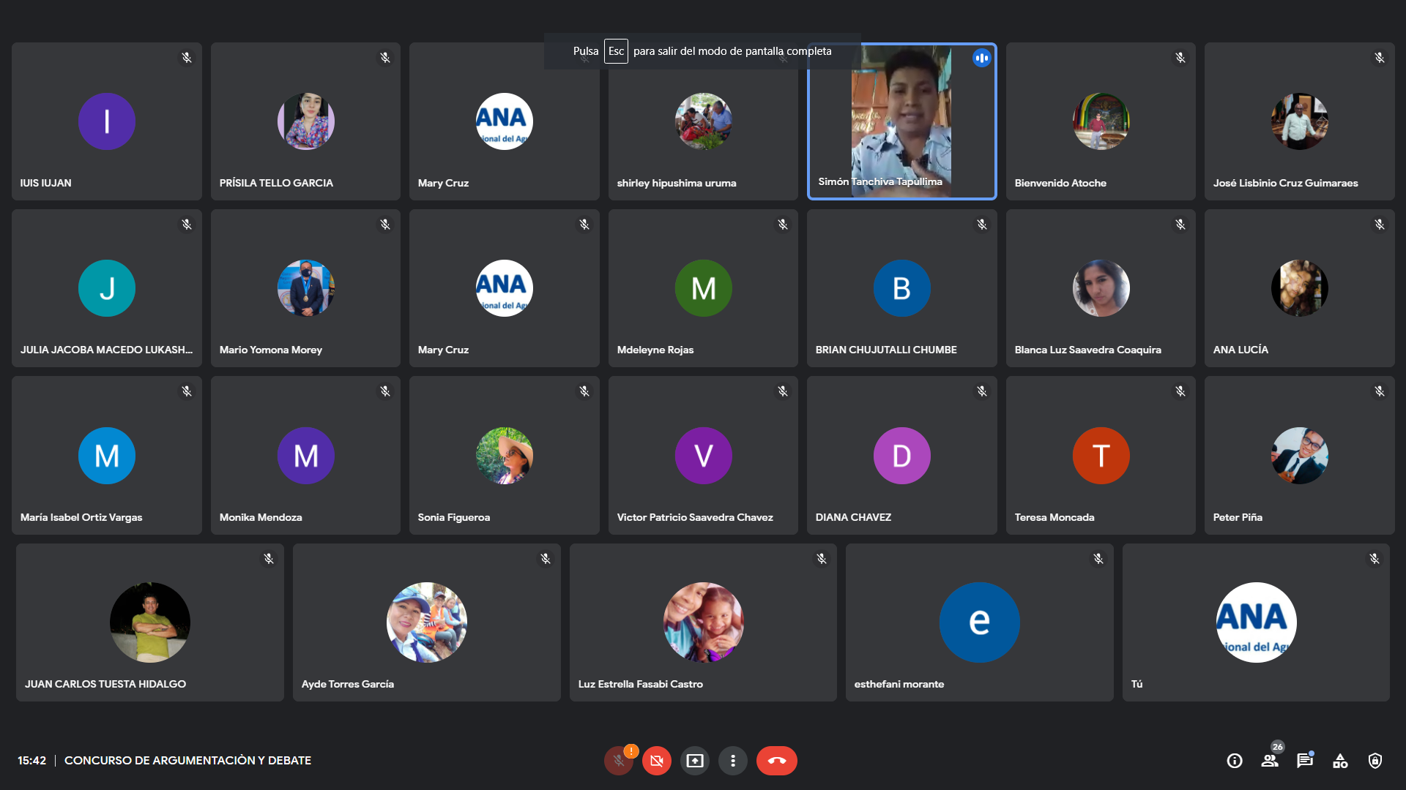
Task: Select PRÍSILA TELLO GARCIA profile photo
Action: pyautogui.click(x=306, y=121)
